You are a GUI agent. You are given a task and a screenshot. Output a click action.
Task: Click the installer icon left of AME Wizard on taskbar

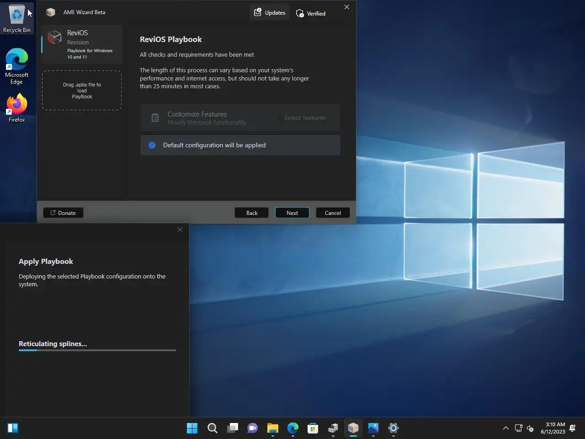click(333, 428)
